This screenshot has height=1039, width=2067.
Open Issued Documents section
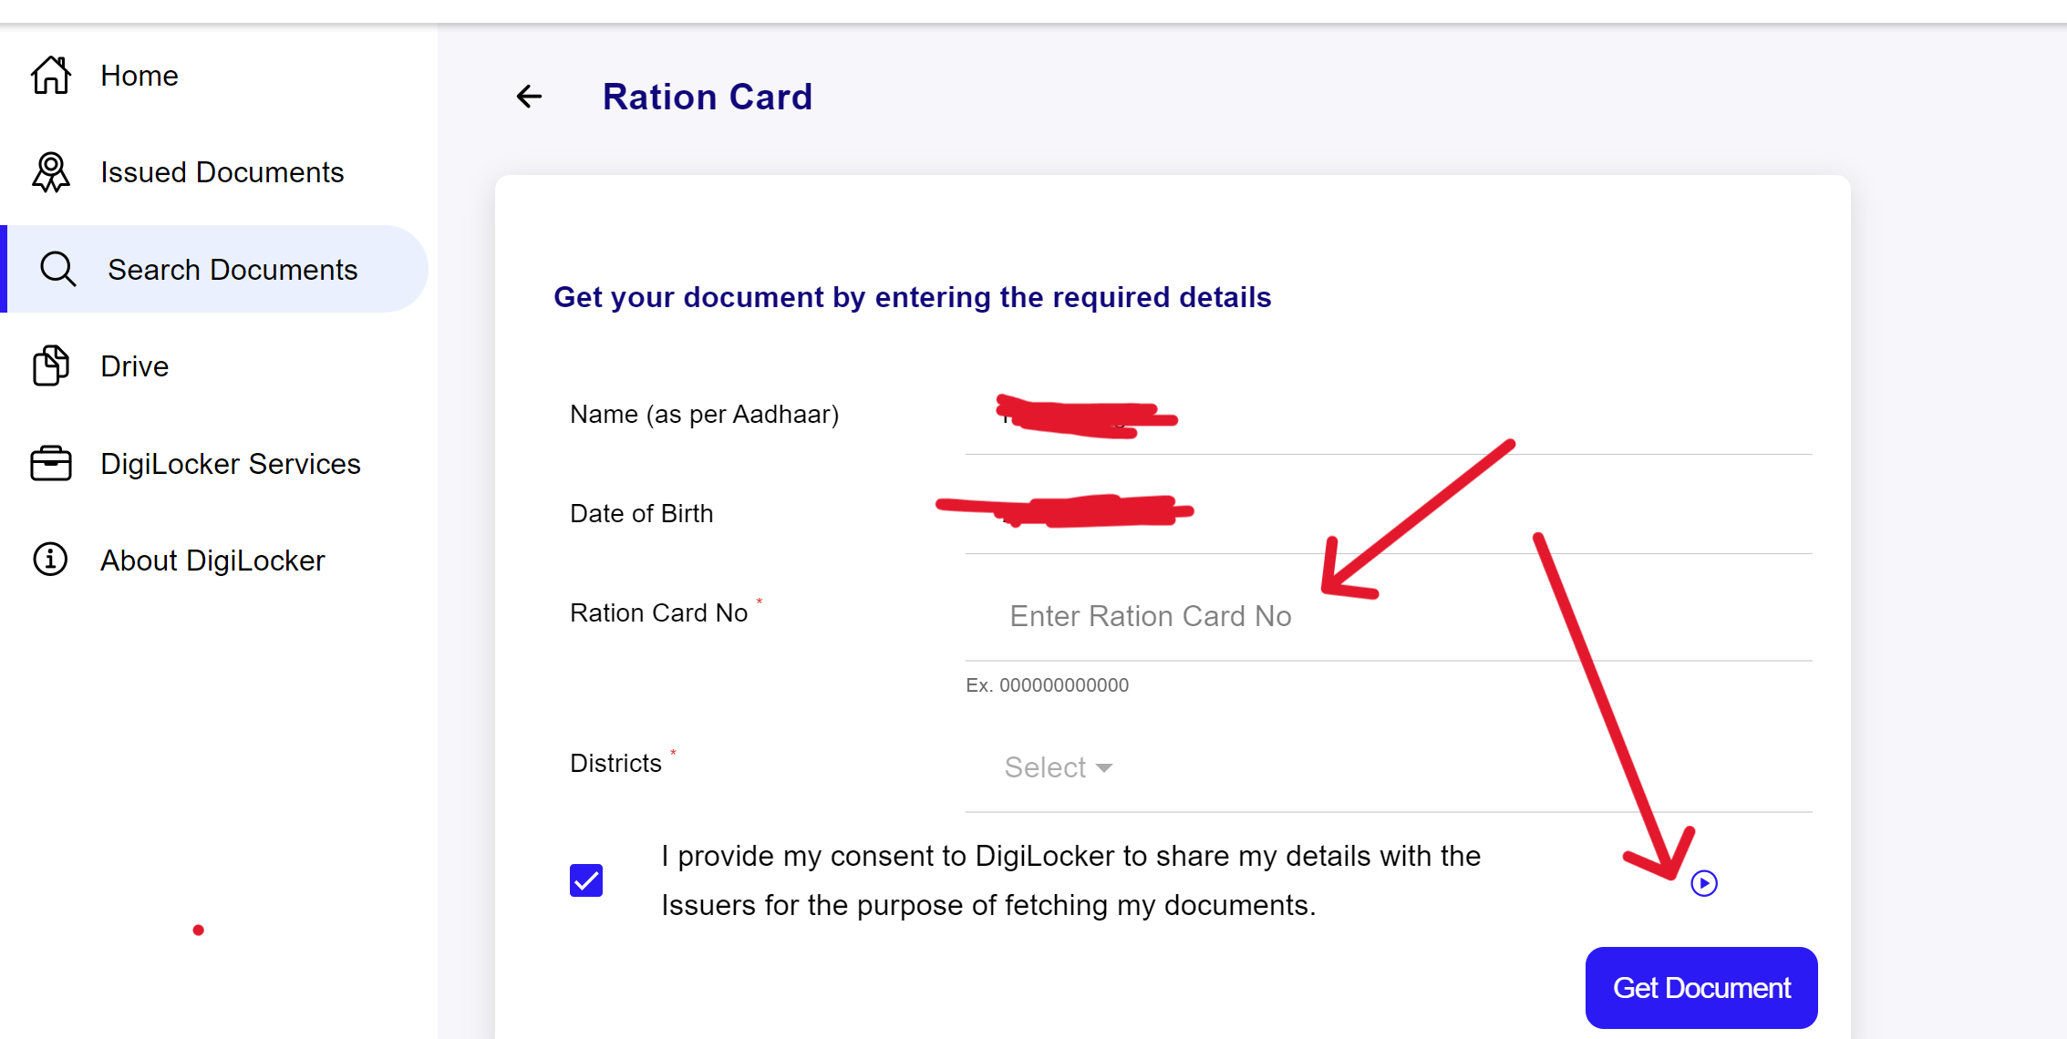coord(222,172)
